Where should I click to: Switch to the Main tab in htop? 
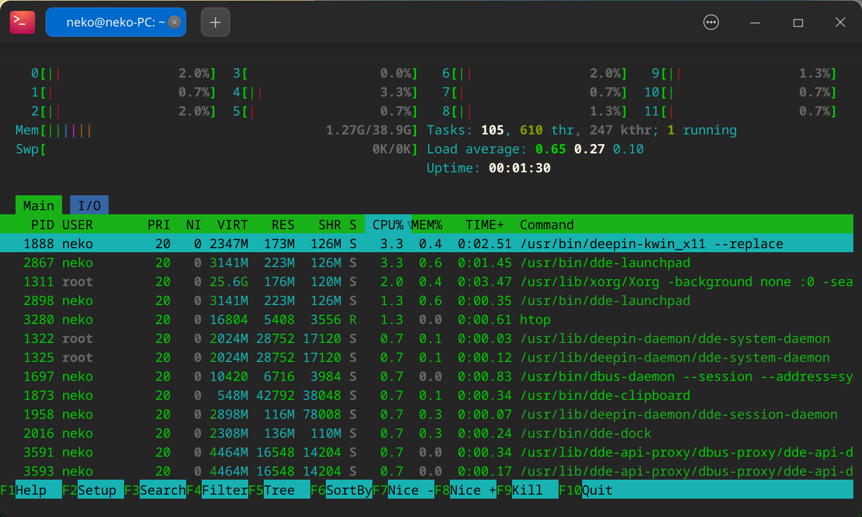39,206
